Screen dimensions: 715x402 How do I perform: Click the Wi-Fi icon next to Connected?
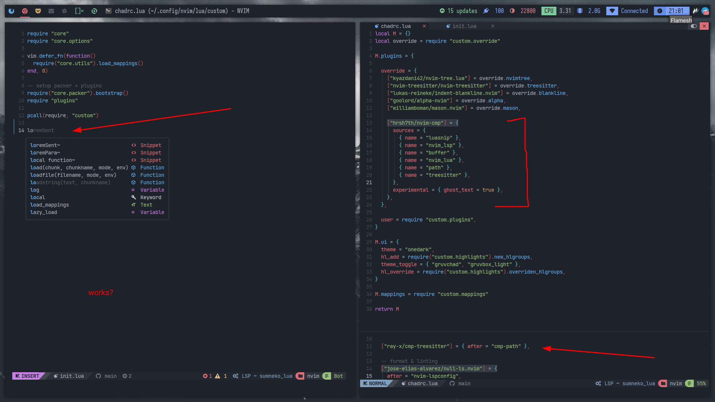click(612, 11)
